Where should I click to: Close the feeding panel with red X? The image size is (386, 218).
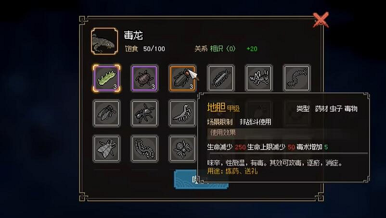coord(321,20)
